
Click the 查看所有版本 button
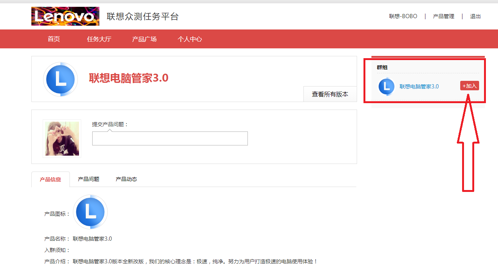pos(330,94)
